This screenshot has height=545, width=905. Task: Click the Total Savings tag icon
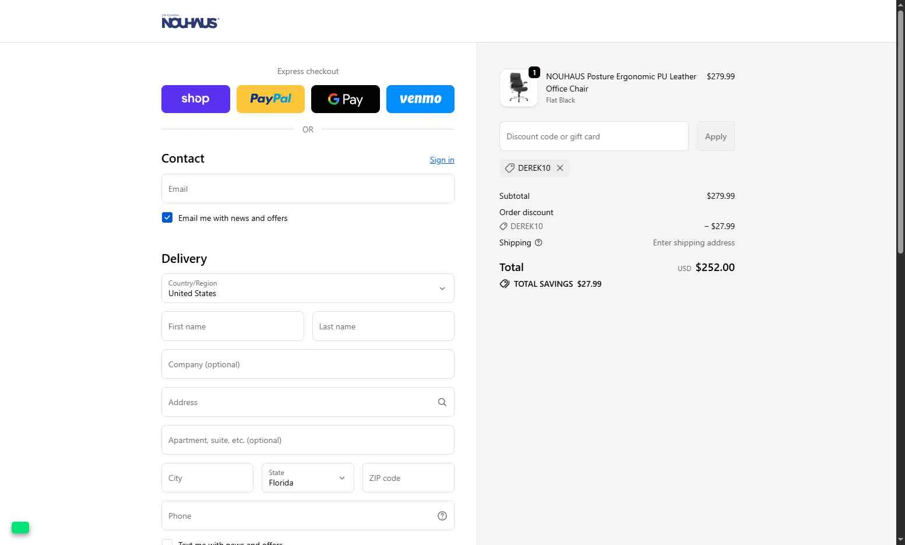tap(505, 284)
